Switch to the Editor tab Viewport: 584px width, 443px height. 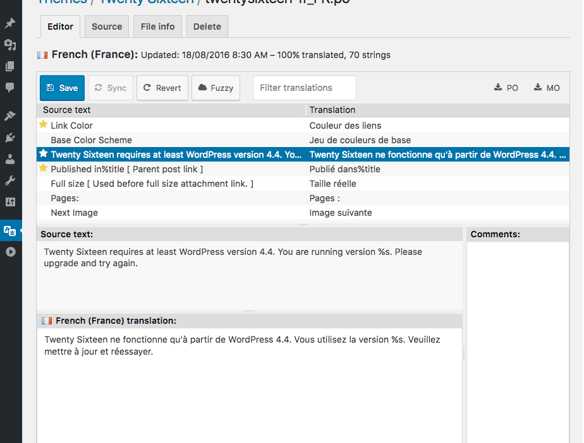[60, 27]
